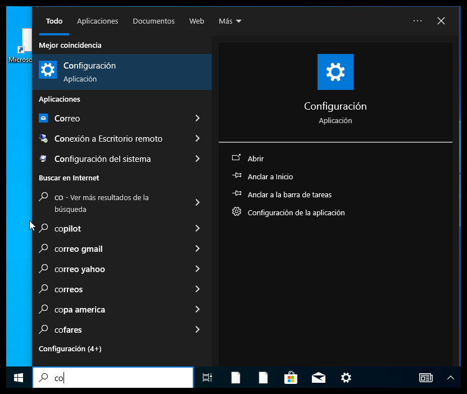
Task: Click 'copilot' web suggestion text
Action: [x=67, y=229]
